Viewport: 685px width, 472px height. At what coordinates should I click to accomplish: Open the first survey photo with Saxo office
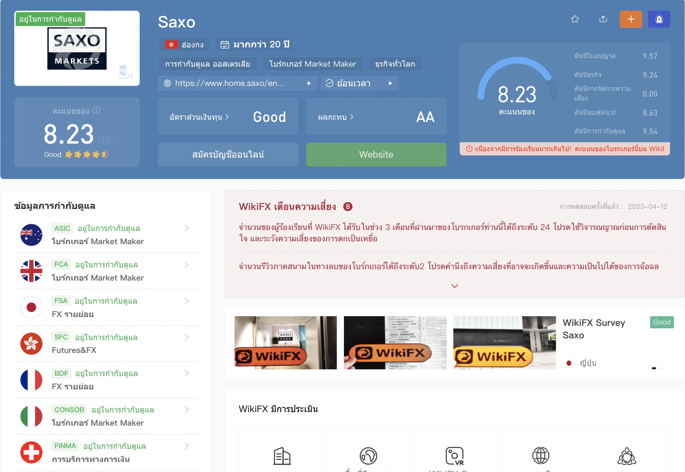point(285,343)
